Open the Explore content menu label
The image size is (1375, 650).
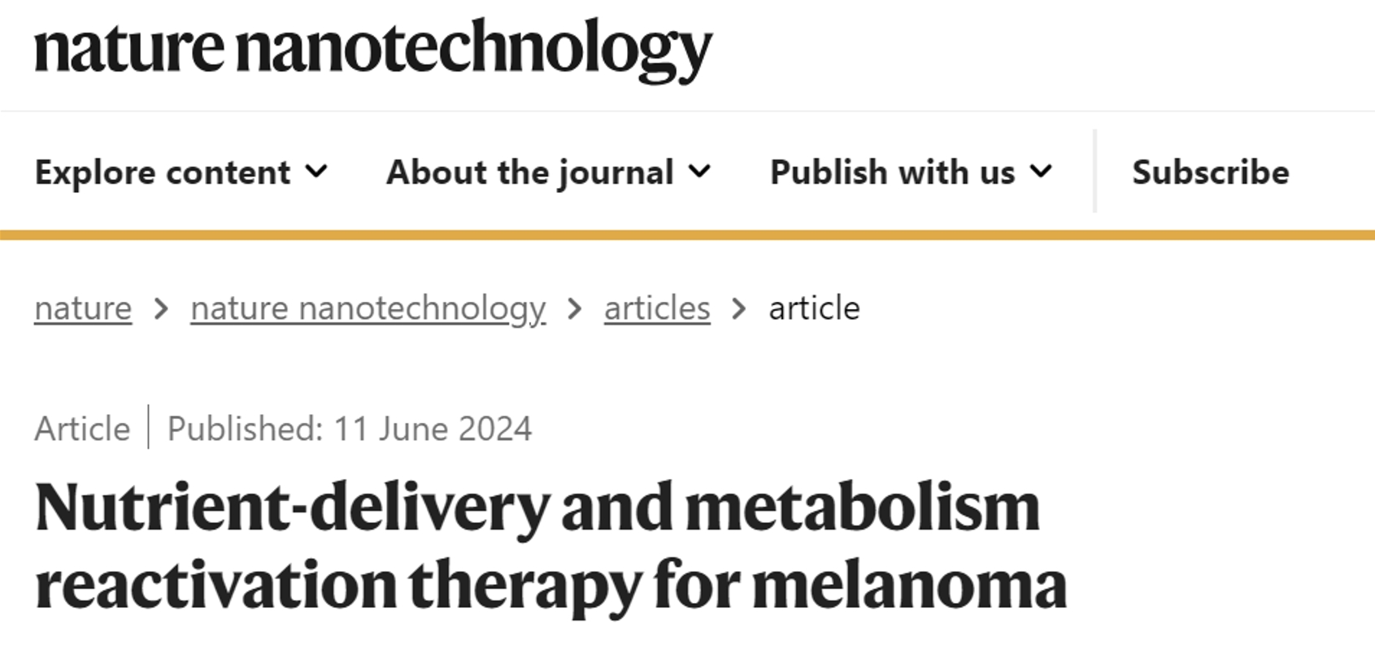point(163,172)
